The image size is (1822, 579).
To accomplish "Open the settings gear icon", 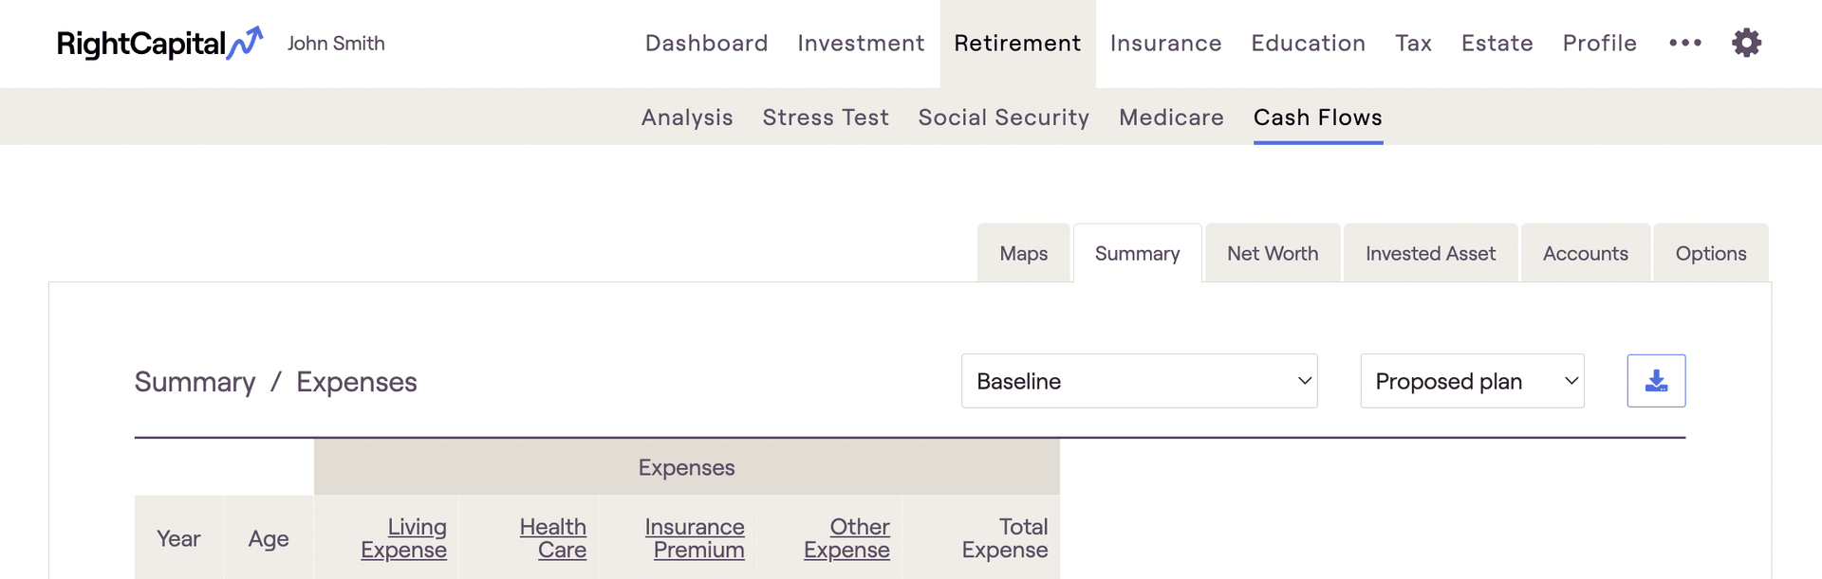I will (x=1746, y=43).
